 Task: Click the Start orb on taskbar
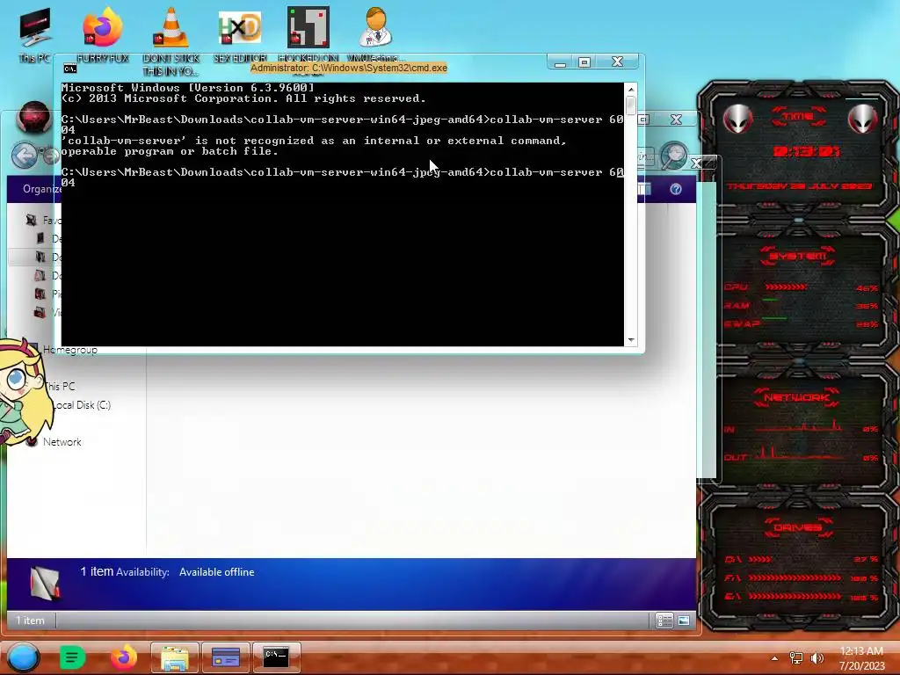click(x=23, y=657)
